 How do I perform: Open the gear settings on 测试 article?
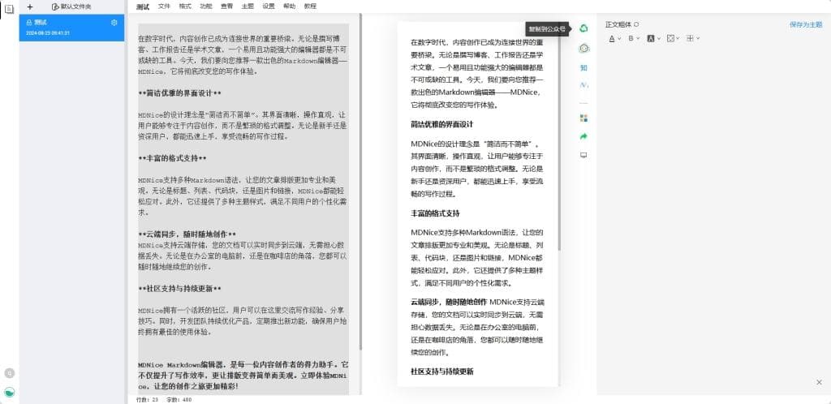114,23
